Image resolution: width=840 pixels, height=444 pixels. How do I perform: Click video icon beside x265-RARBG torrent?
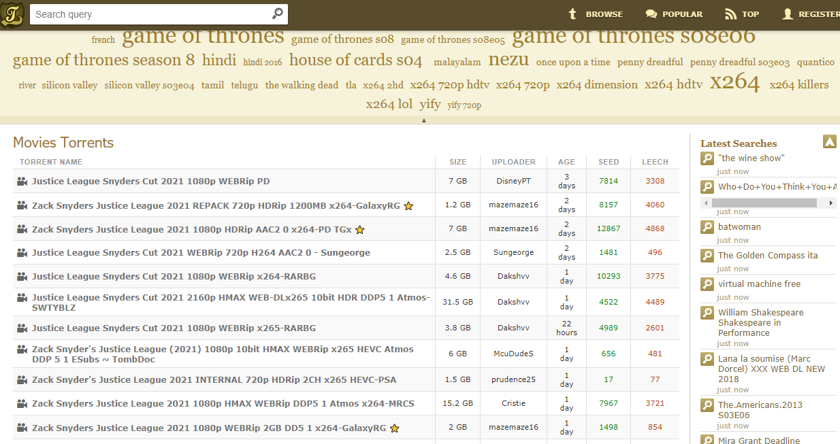coord(22,328)
